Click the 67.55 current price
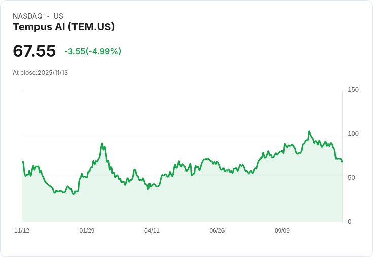This screenshot has height=257, width=373. [x=34, y=51]
